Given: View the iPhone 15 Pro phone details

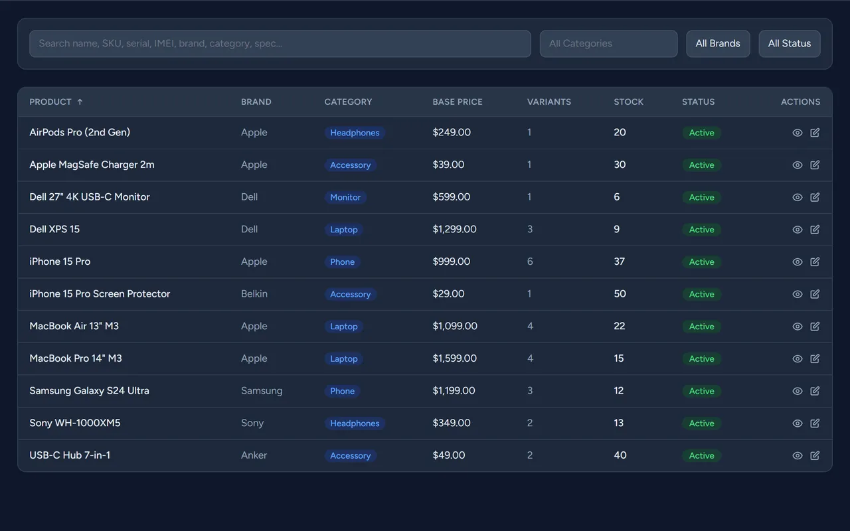Looking at the screenshot, I should pos(798,262).
